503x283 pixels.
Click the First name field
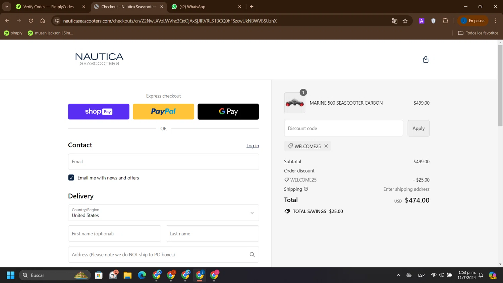tap(114, 233)
